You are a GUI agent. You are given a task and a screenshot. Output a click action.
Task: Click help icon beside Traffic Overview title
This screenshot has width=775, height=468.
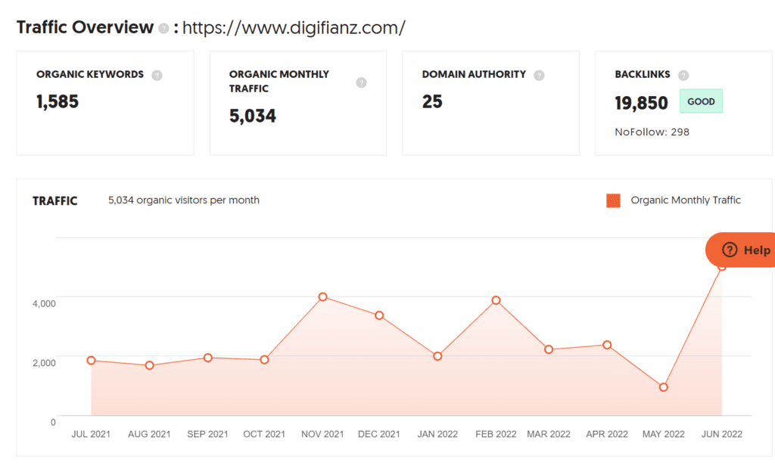163,29
